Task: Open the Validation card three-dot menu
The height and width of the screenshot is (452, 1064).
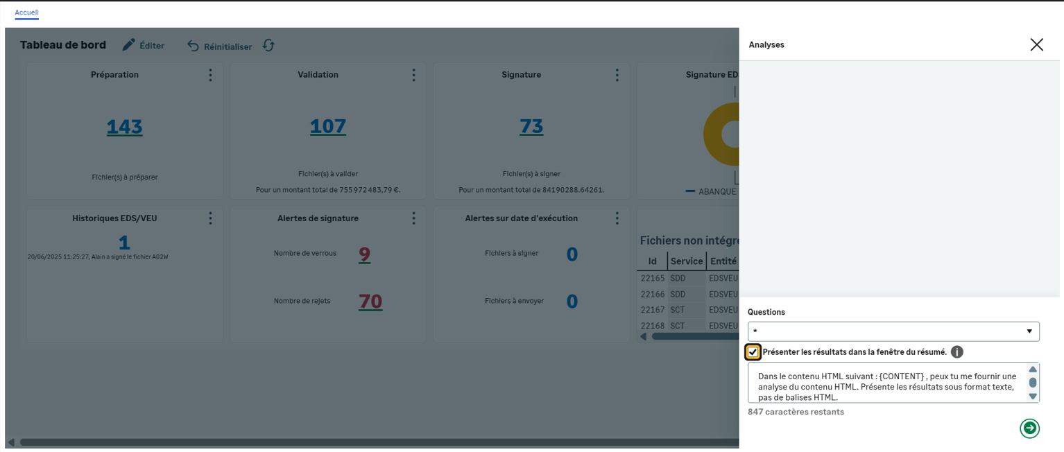Action: 414,75
